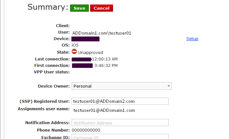Click the Summary heading
229x139 pixels.
[x=48, y=7]
